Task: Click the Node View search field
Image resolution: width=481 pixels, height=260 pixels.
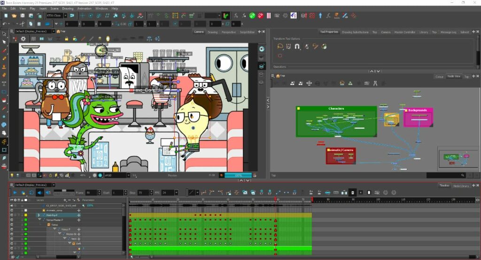Action: click(446, 175)
